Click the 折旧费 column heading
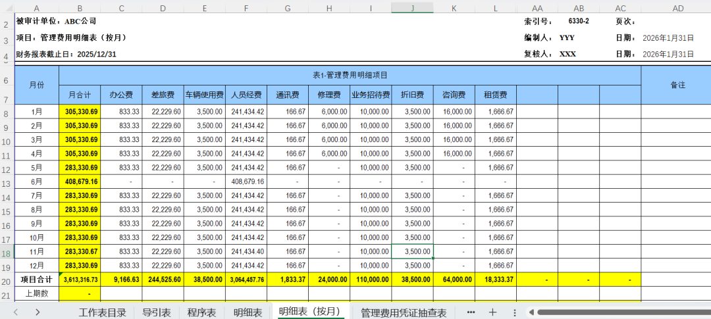 (412, 95)
